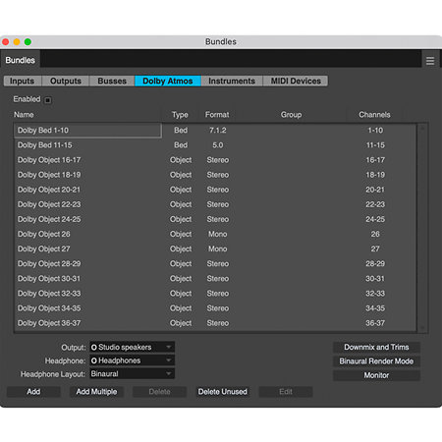Select the Dolby Bed 11-15 row

[215, 145]
